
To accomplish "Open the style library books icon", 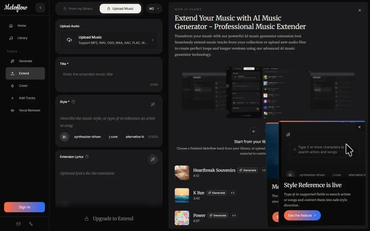I will [x=64, y=137].
